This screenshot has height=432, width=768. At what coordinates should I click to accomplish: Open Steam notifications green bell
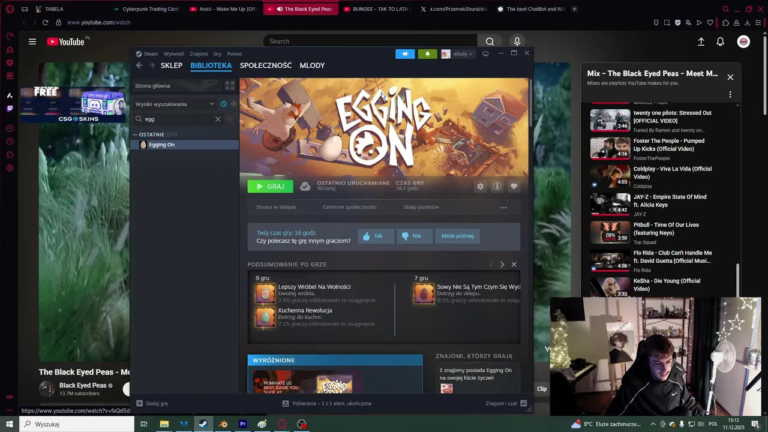[x=427, y=54]
